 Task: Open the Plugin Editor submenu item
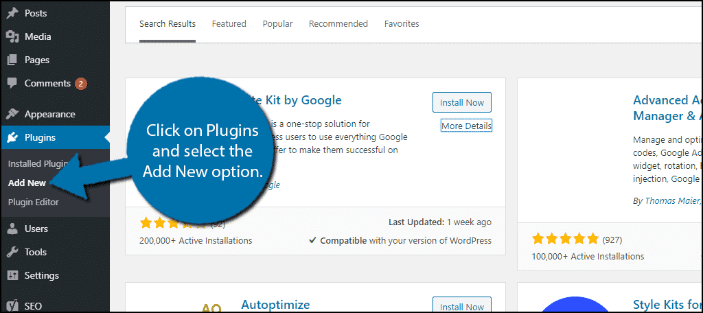[x=33, y=202]
